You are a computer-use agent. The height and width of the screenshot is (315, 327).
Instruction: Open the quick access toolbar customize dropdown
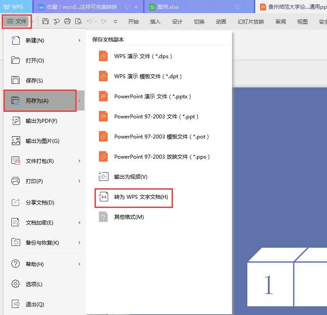point(115,22)
